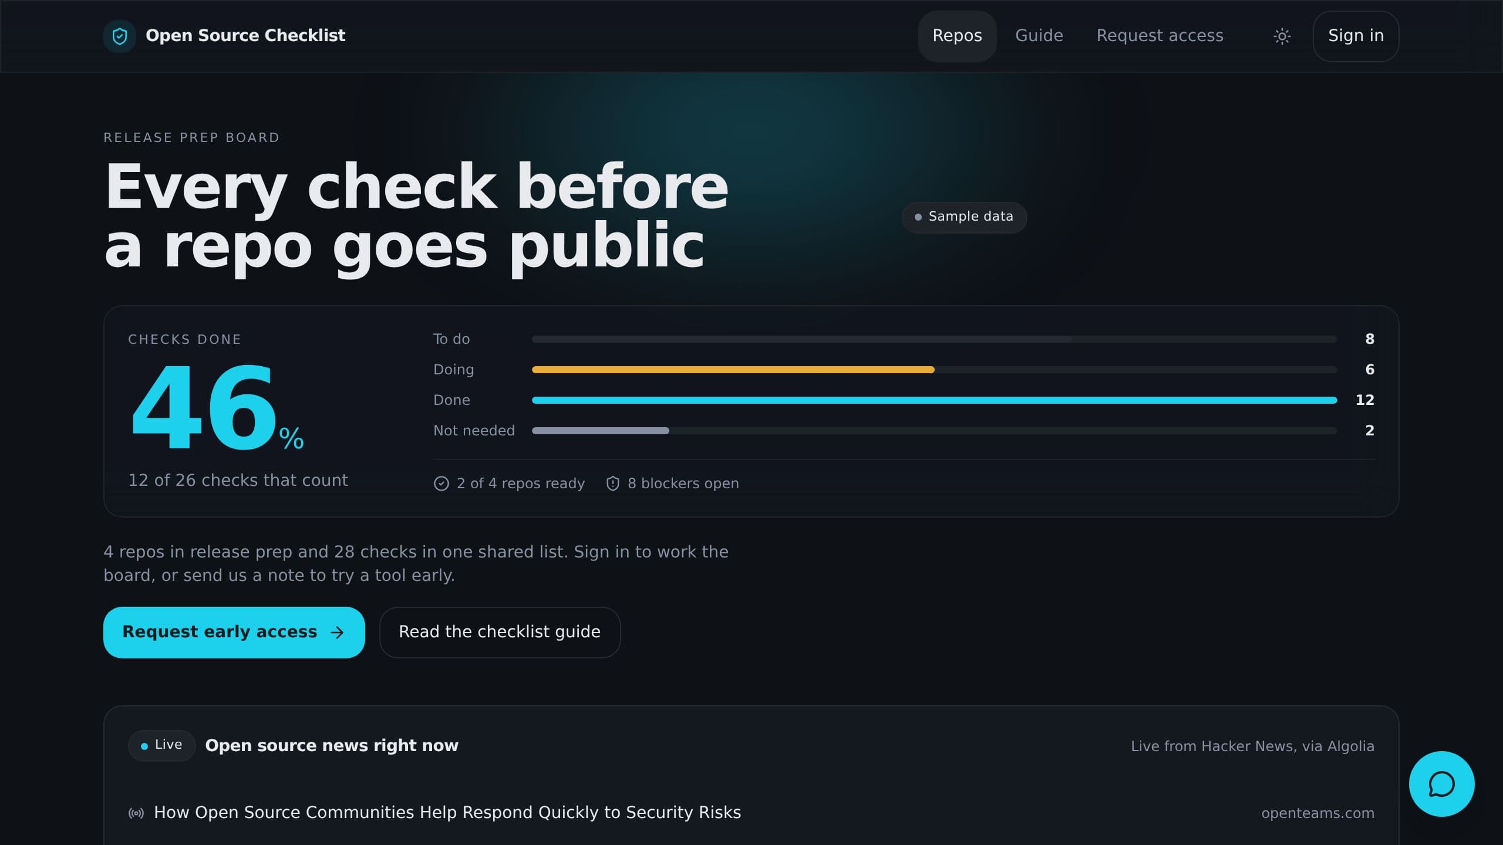Viewport: 1503px width, 845px height.
Task: Open the Security Risks news headline
Action: (x=447, y=813)
